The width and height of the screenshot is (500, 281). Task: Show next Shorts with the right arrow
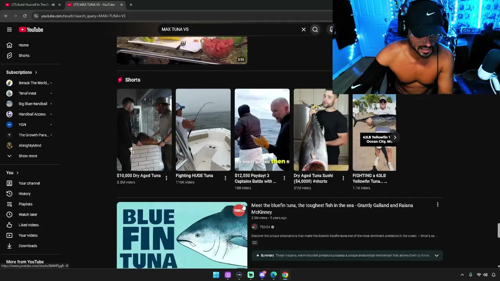pos(395,137)
